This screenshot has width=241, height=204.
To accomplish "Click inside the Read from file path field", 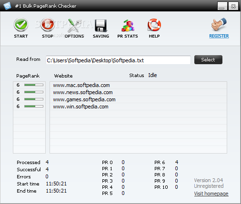I will [118, 60].
